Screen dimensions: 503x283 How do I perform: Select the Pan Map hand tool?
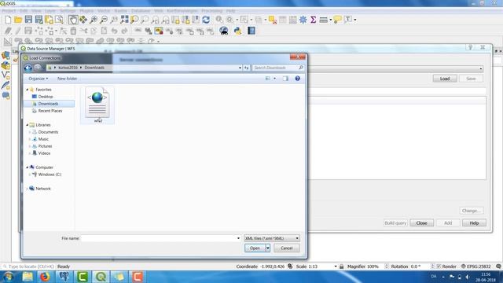pyautogui.click(x=73, y=20)
